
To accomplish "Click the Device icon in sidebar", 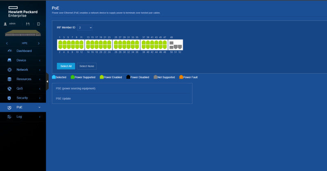I will click(9, 60).
